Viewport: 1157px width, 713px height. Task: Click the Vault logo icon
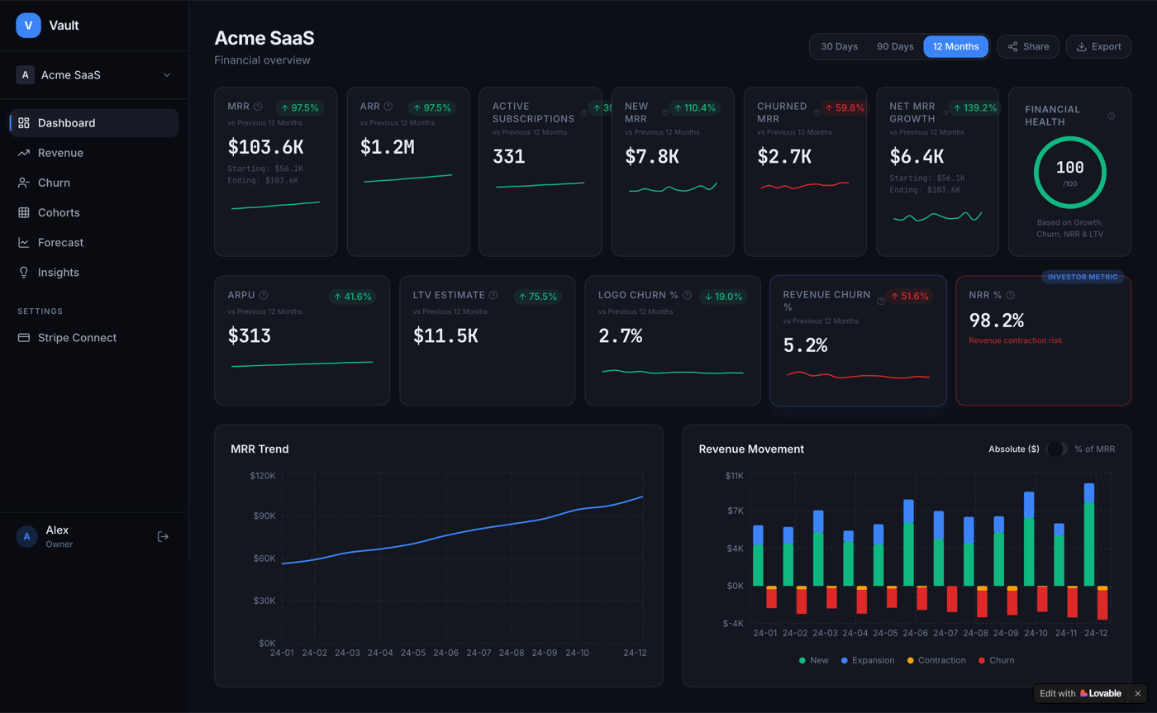pyautogui.click(x=28, y=26)
